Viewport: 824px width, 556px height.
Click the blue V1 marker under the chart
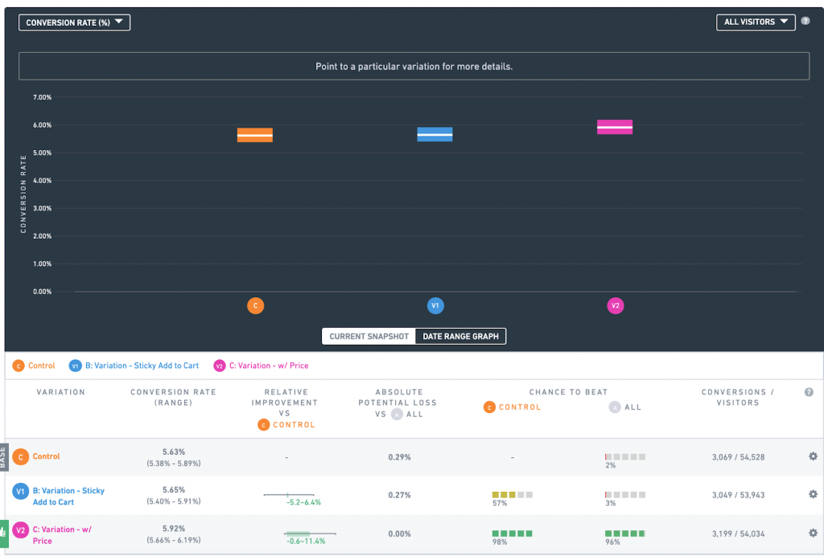point(435,306)
